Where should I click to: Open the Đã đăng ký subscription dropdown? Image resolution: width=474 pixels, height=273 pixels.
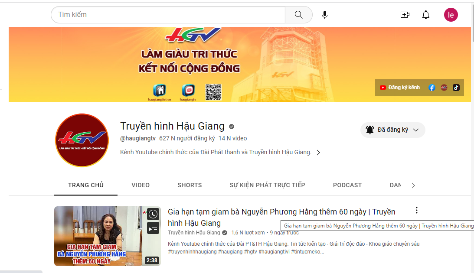392,130
